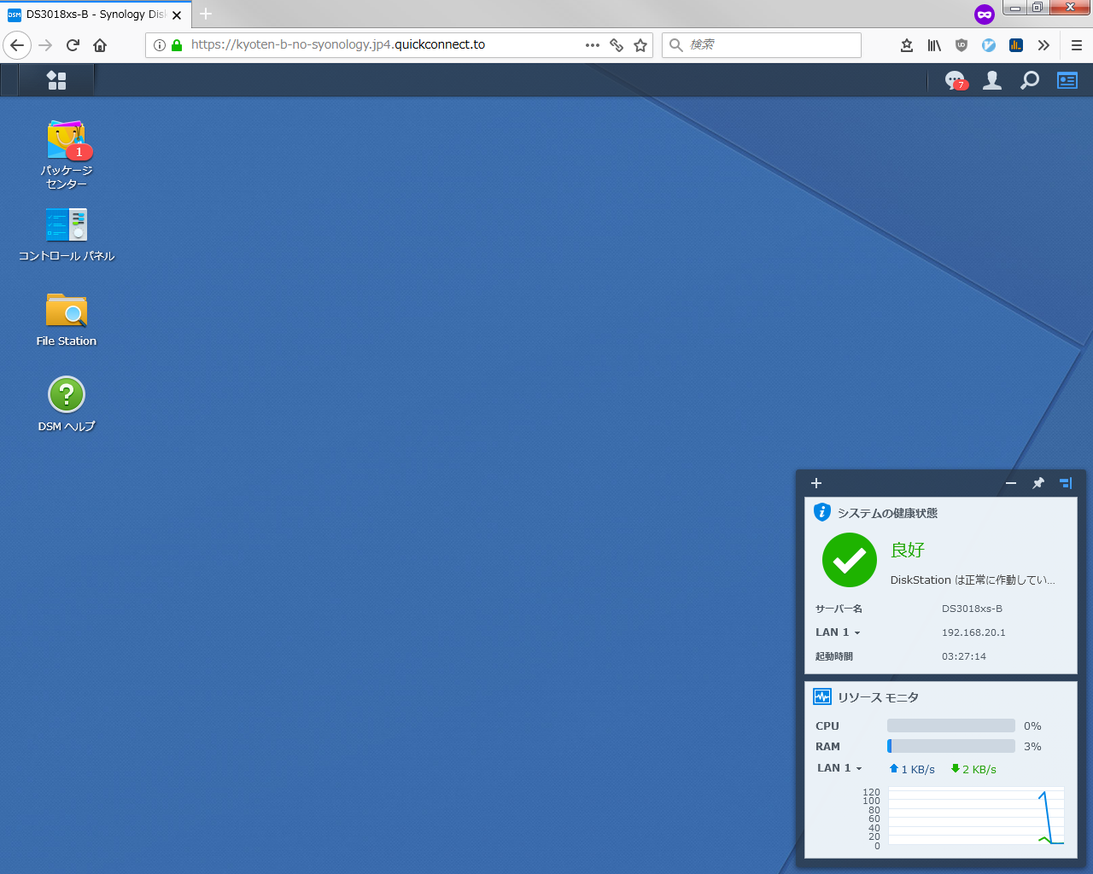Click green padlock security icon
This screenshot has height=874, width=1093.
[177, 45]
